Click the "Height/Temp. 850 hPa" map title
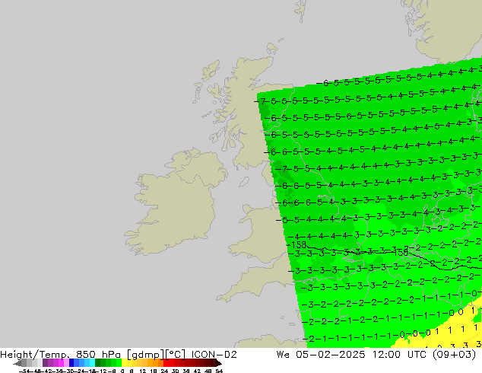This screenshot has width=482, height=373. [61, 355]
